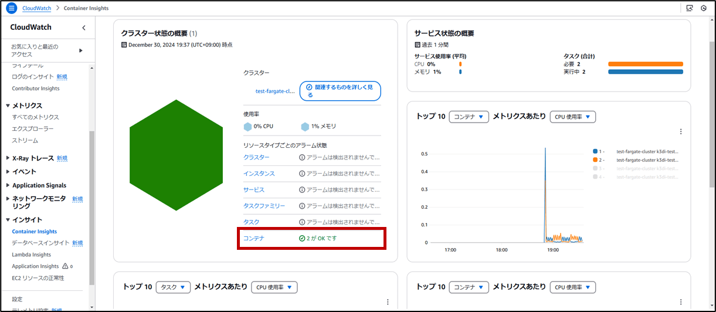Click the calendar icon beside December 30, 2024
716x312 pixels.
tap(124, 45)
